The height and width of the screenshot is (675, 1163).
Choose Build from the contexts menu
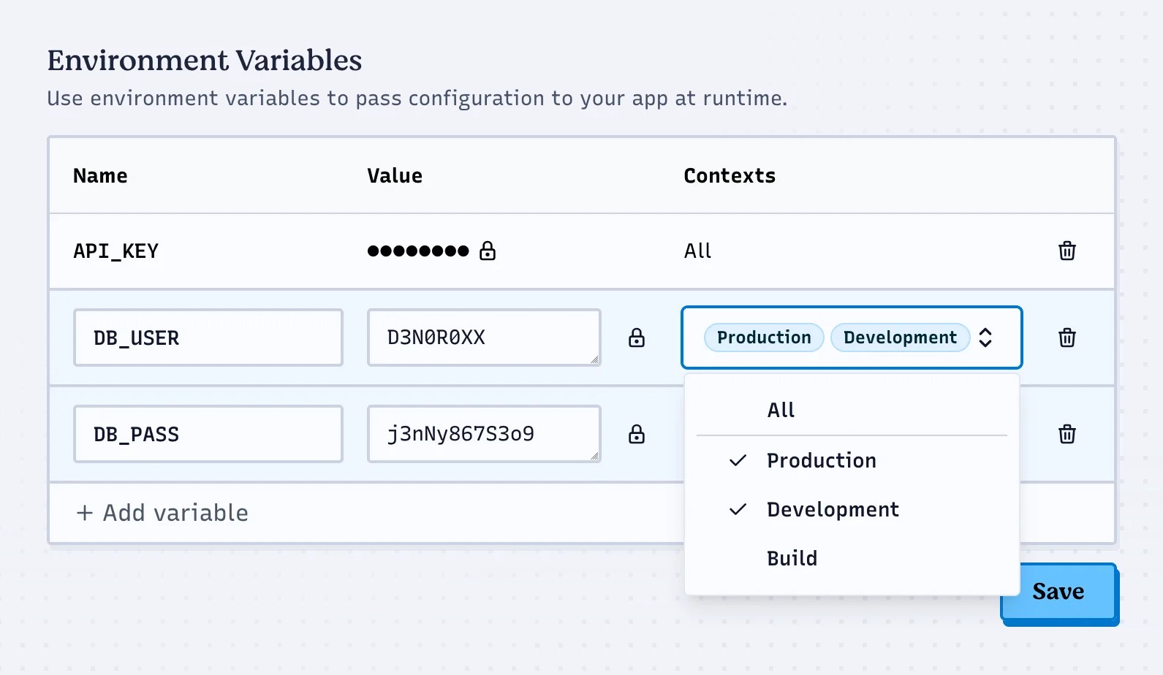(x=792, y=558)
